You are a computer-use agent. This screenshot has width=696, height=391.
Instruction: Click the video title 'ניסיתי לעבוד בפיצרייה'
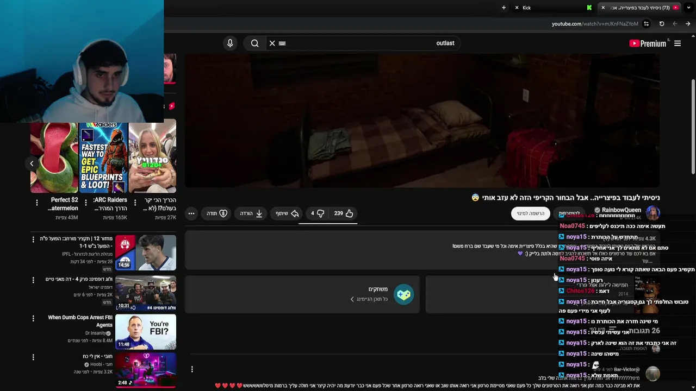click(565, 198)
